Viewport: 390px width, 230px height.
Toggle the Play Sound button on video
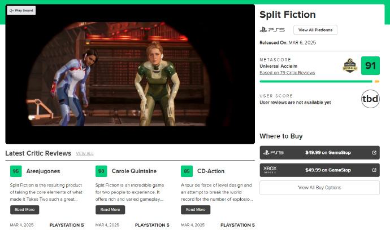tap(21, 10)
